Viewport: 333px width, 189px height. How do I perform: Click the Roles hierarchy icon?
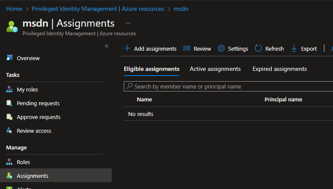(x=9, y=162)
